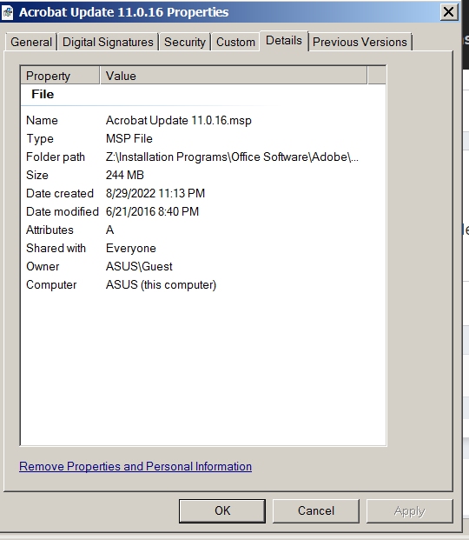Click the installer icon in title bar
Screen dimensions: 469x540
(8, 12)
